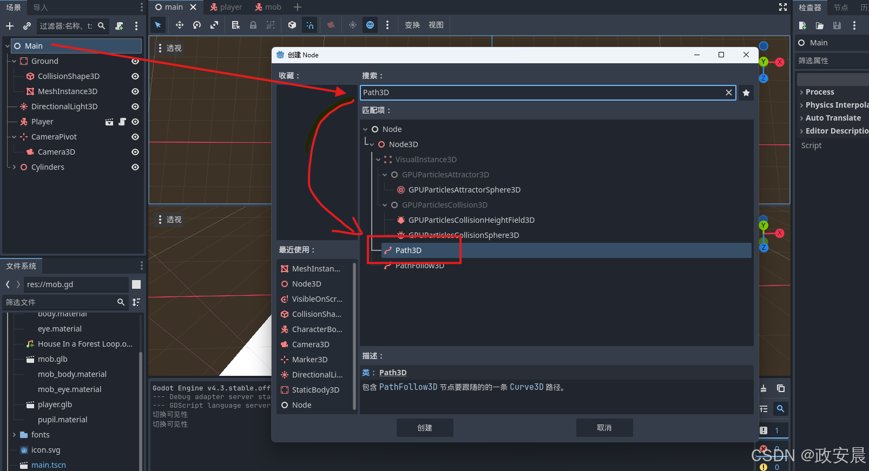
Task: Click the copy output icon
Action: coord(781,388)
